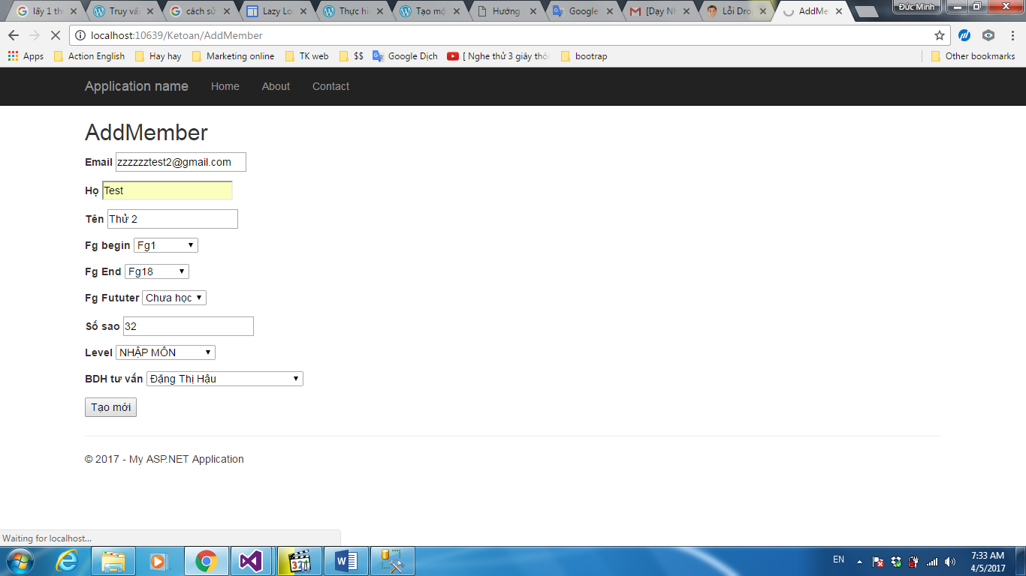Click the browser back arrow
This screenshot has width=1026, height=576.
click(14, 35)
